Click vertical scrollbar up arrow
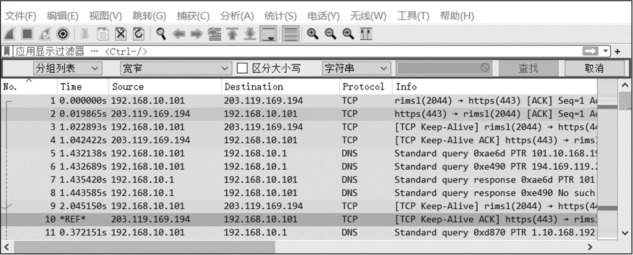Image resolution: width=633 pixels, height=255 pixels. click(624, 85)
